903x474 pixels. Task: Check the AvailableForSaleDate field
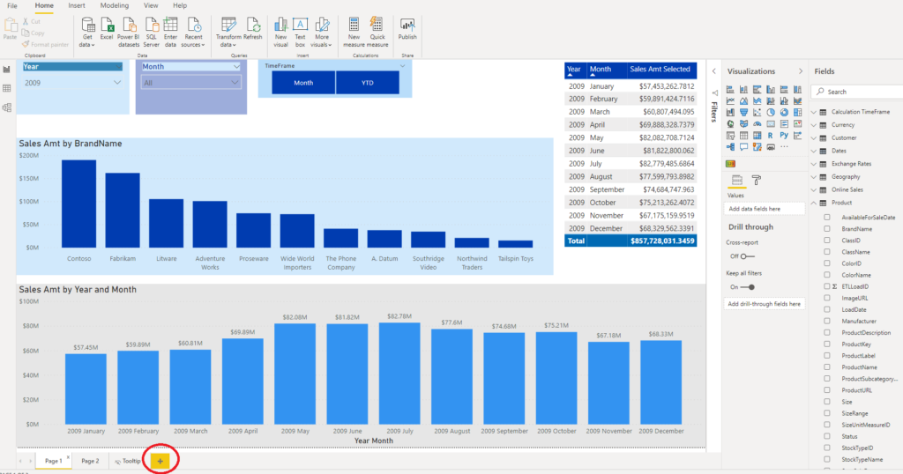click(827, 217)
